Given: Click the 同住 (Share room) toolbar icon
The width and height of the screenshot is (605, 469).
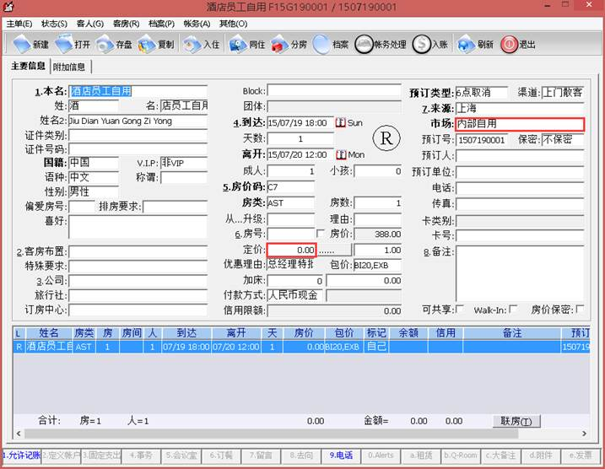Looking at the screenshot, I should (238, 44).
